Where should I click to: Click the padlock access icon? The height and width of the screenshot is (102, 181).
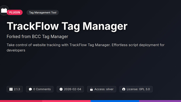91,89
